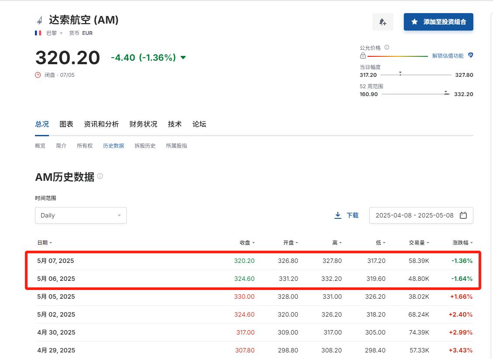Click the 4月 30, 2025 row date
The height and width of the screenshot is (359, 493).
(56, 332)
